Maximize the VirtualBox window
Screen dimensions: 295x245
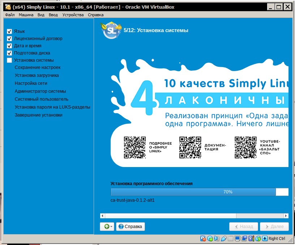(x=279, y=7)
